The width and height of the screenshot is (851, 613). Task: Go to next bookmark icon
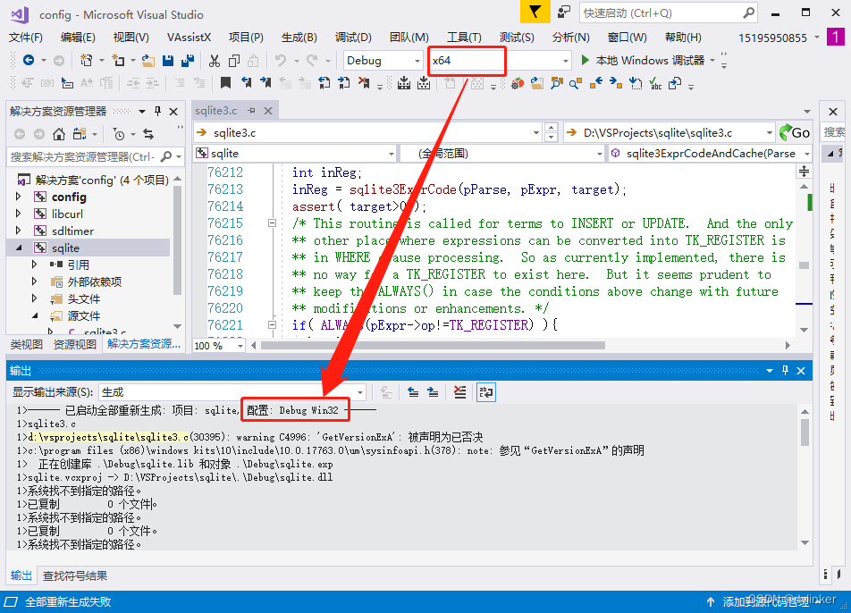[x=266, y=83]
